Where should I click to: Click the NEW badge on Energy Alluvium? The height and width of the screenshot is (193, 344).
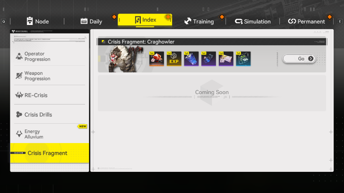pos(82,126)
